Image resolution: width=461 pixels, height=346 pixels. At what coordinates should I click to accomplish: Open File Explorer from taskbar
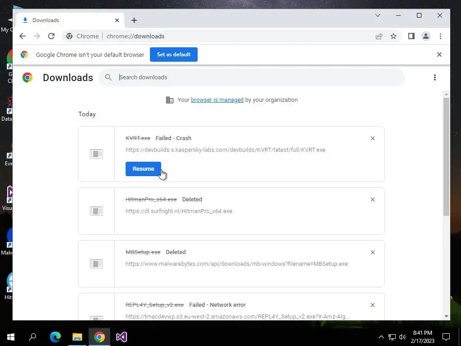pos(77,337)
